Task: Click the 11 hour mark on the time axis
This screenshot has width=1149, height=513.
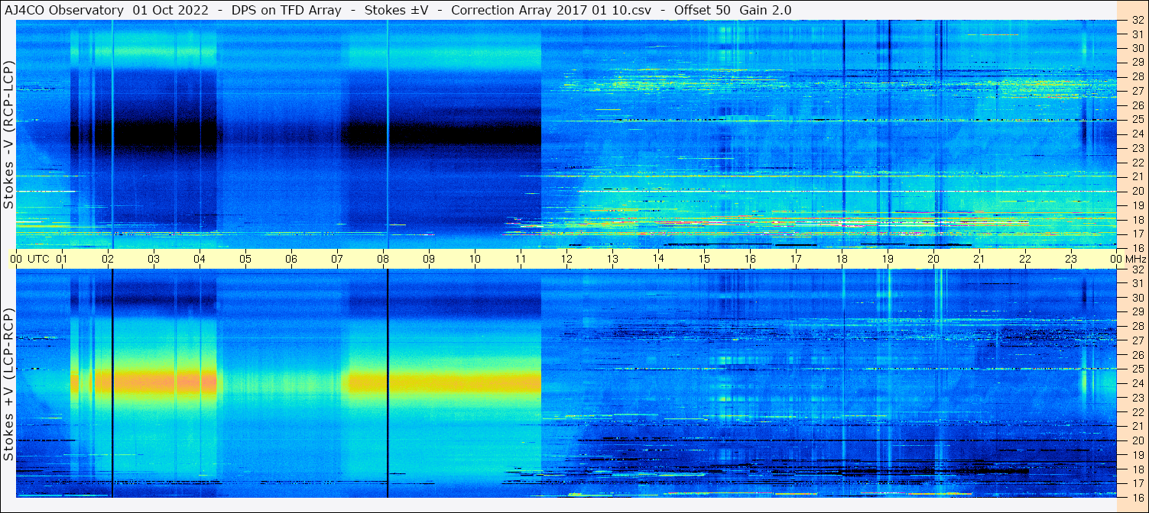Action: (x=521, y=259)
